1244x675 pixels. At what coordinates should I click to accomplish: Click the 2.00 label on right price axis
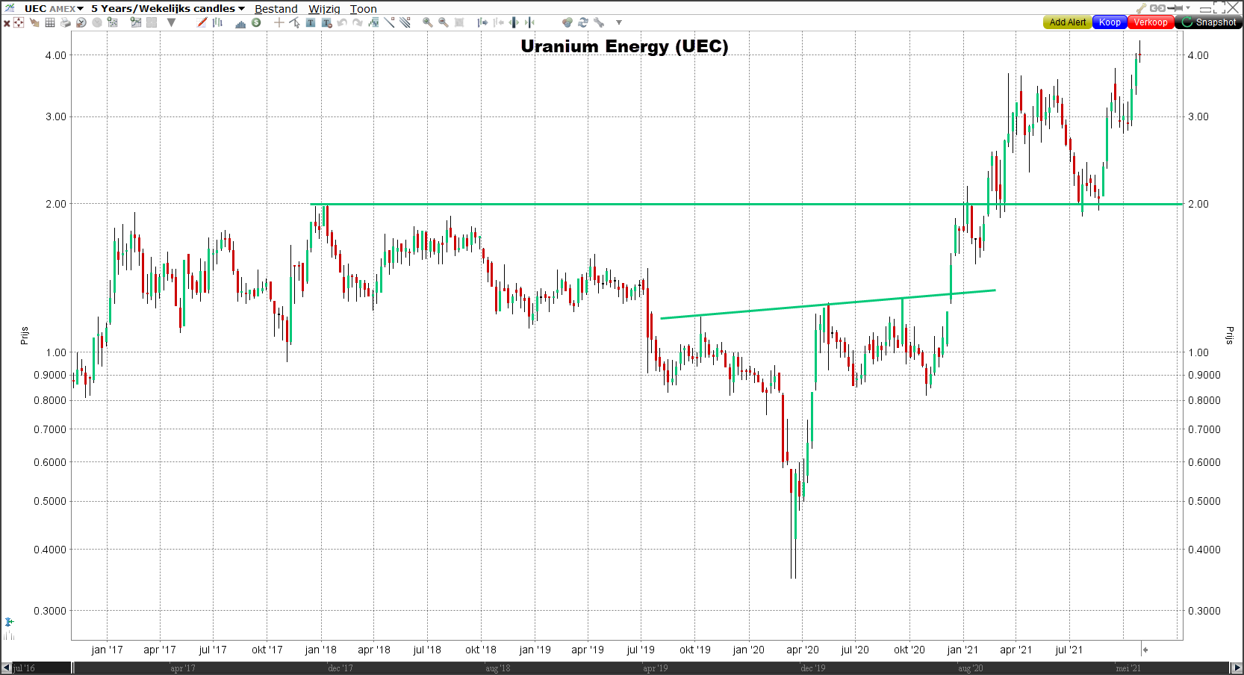[x=1198, y=204]
